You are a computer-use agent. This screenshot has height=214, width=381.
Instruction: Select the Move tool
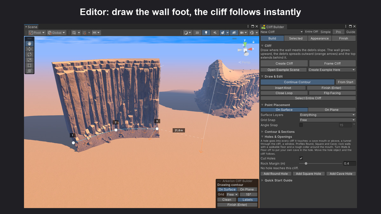[30, 49]
